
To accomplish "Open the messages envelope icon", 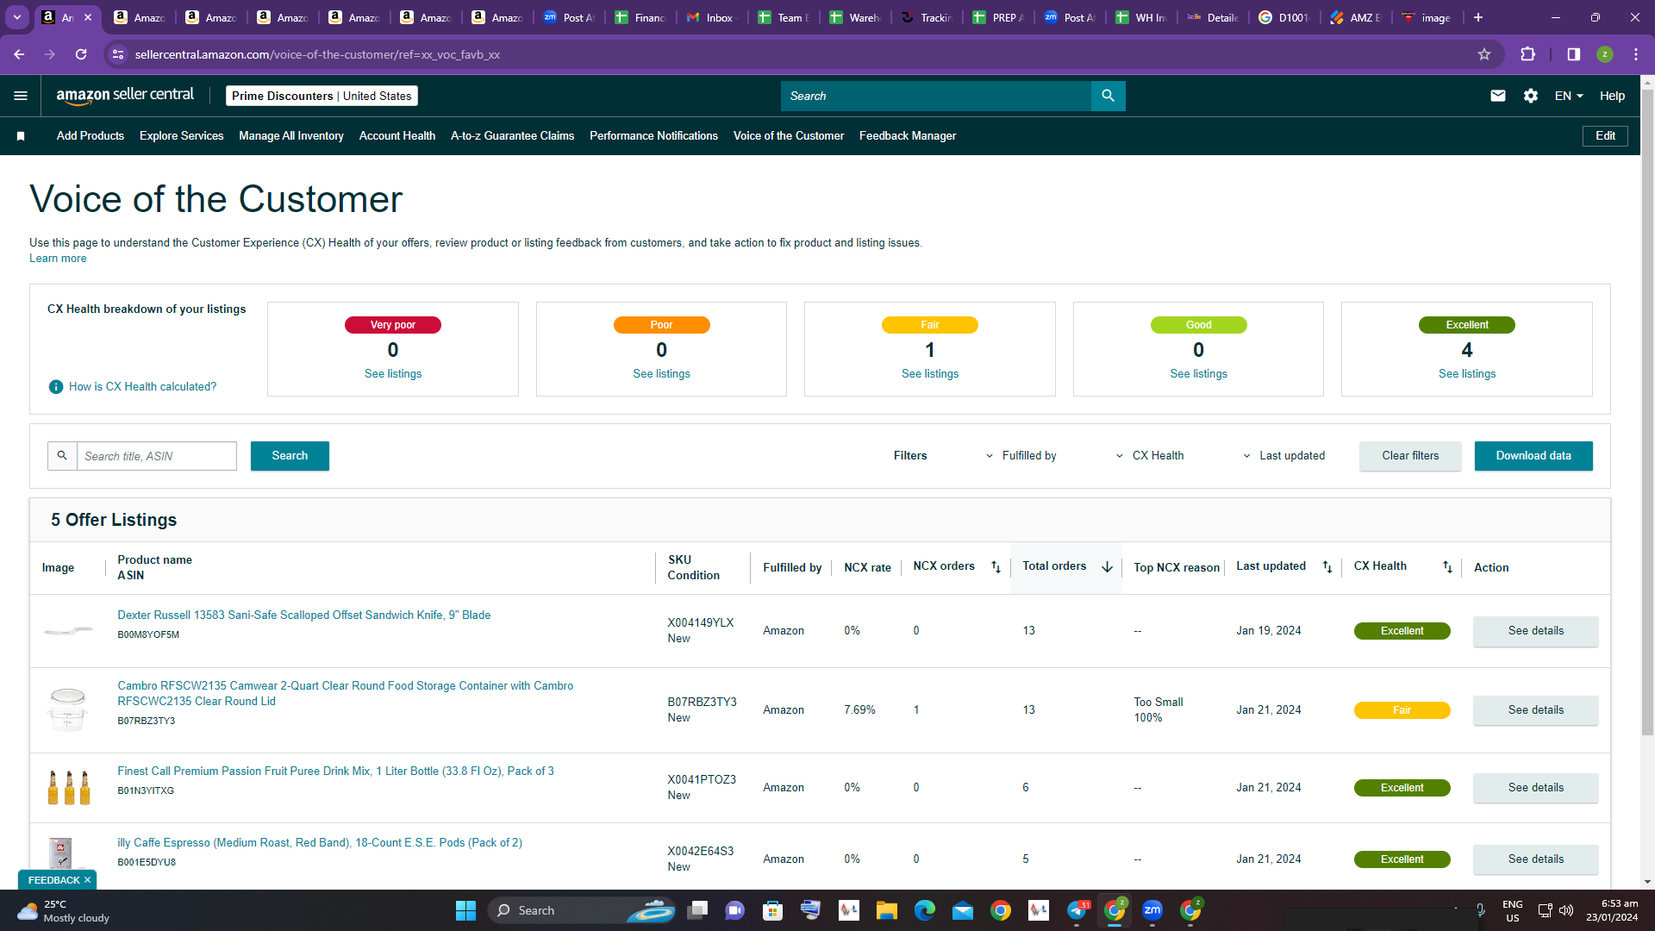I will tap(1498, 96).
